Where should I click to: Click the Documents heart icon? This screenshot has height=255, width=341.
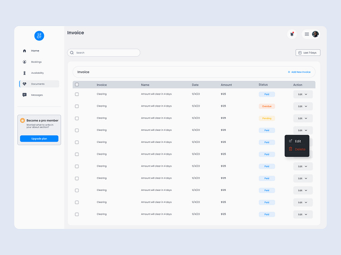click(x=24, y=84)
